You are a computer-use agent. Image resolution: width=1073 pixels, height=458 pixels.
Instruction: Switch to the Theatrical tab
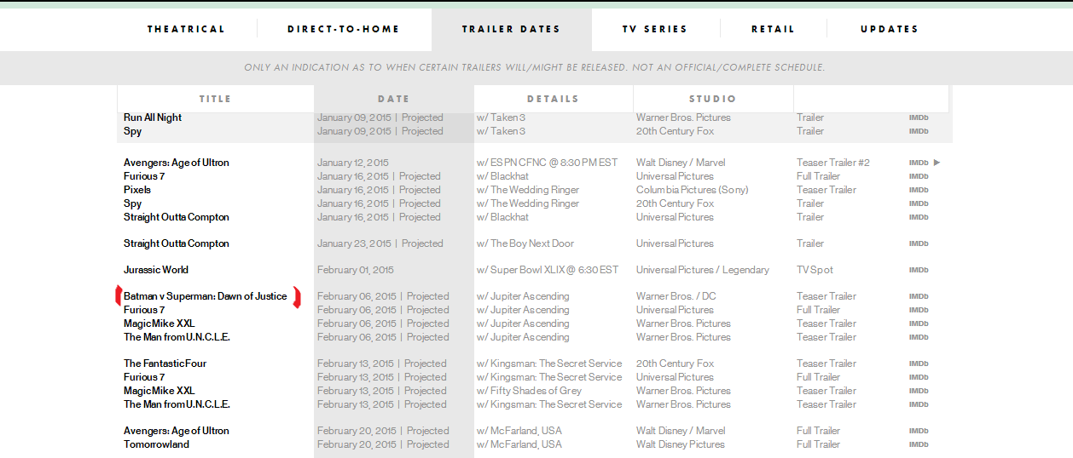click(x=186, y=29)
